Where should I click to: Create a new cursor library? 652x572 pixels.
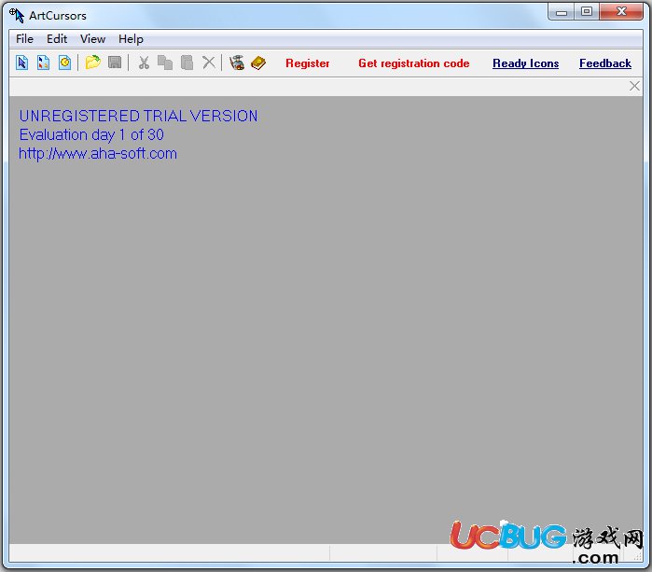[x=43, y=63]
